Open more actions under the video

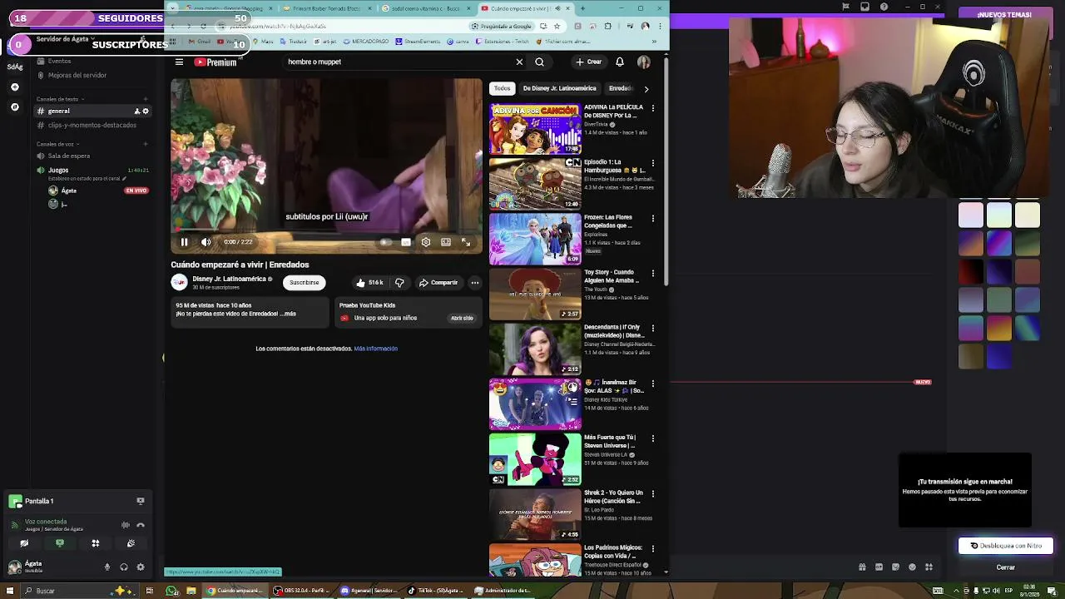(x=475, y=283)
